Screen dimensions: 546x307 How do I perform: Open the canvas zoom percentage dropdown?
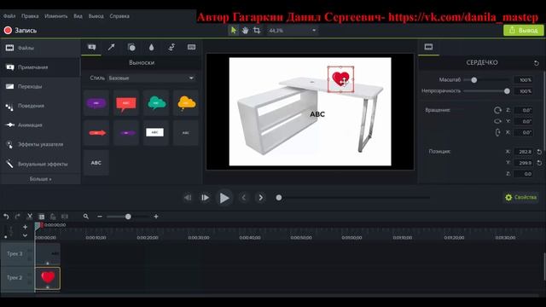(292, 31)
